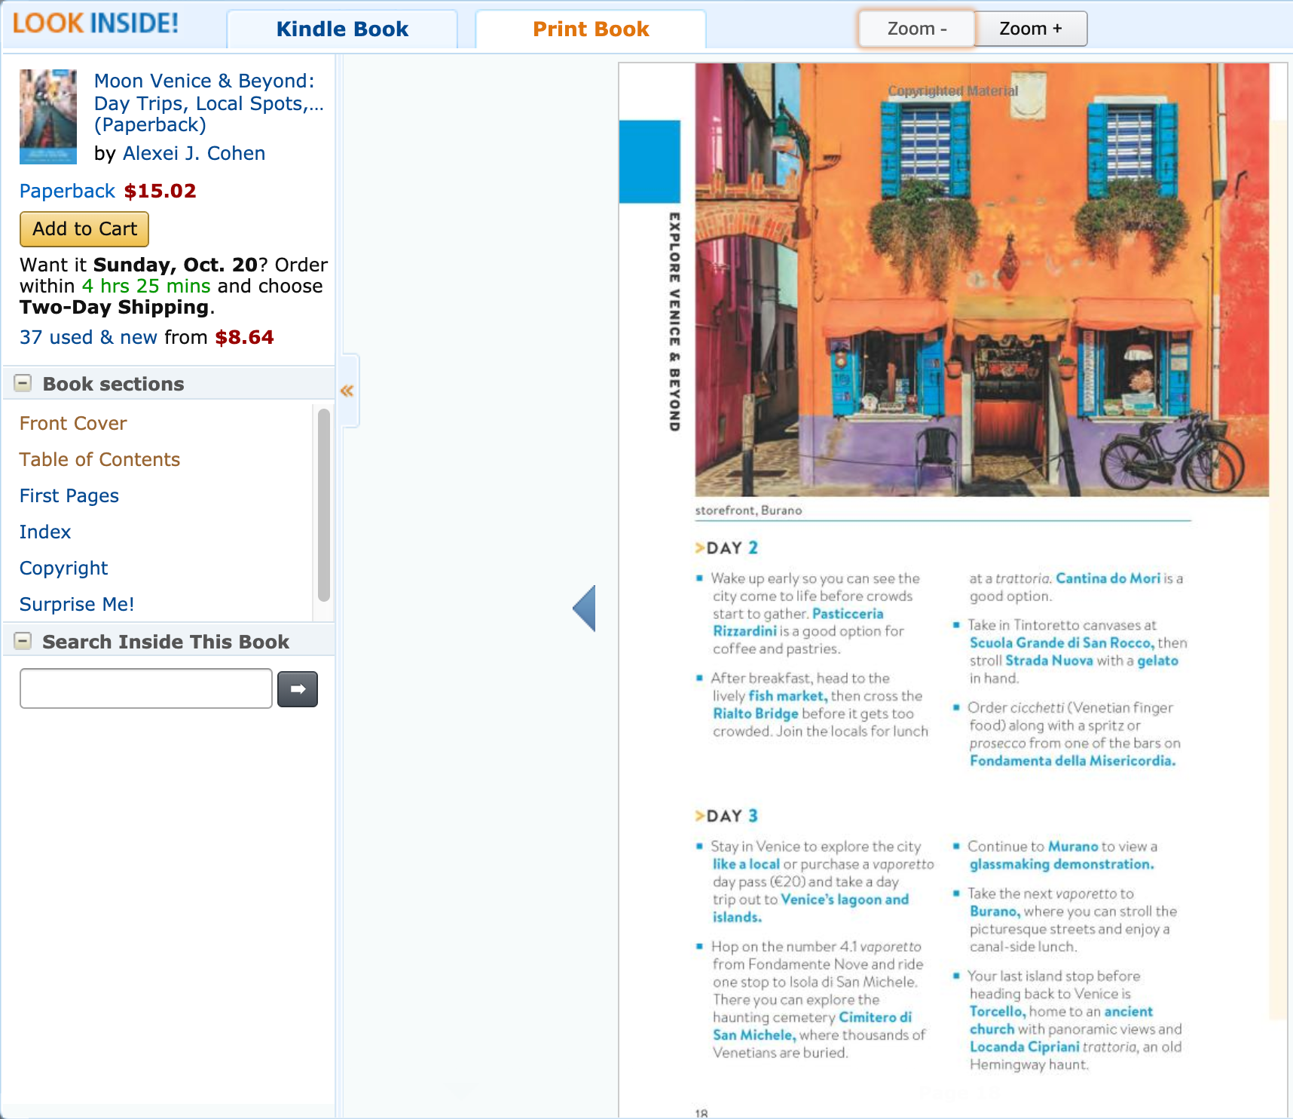Collapse the Book sections panel
Viewport: 1293px width, 1119px height.
(23, 383)
